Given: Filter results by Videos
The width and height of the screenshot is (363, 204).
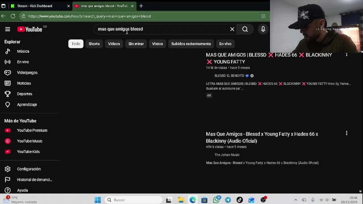Looking at the screenshot, I should click(x=114, y=44).
